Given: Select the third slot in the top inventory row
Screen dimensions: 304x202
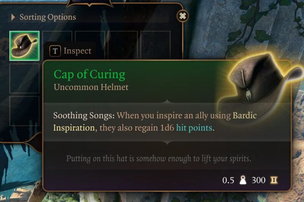Looking at the screenshot, I should click(90, 37).
